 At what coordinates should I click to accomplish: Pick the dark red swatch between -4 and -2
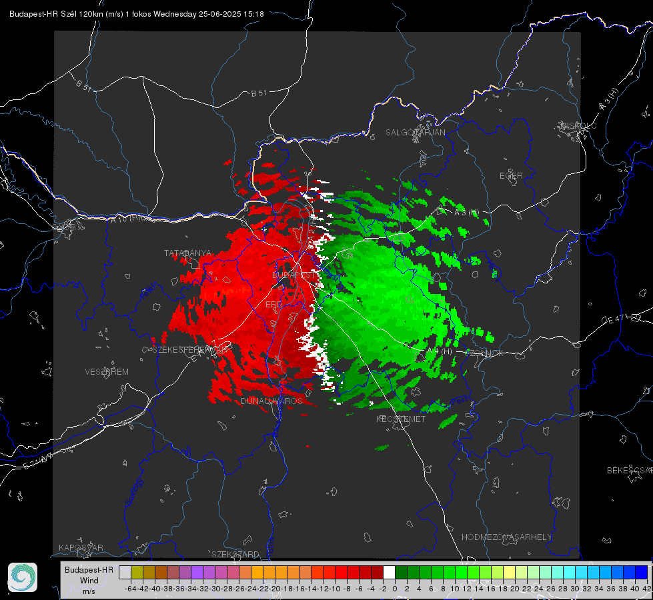click(377, 572)
